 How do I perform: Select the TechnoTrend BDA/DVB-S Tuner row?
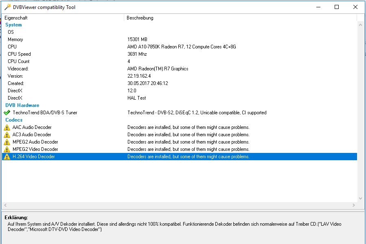click(x=180, y=113)
